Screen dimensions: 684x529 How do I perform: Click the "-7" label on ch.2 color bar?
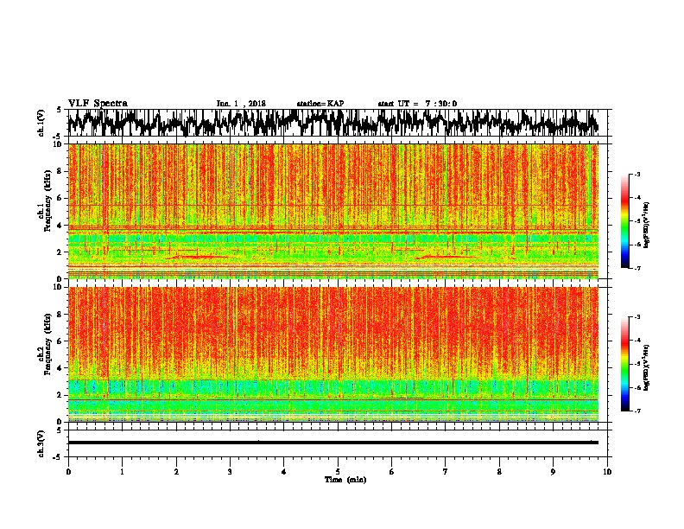pyautogui.click(x=636, y=411)
